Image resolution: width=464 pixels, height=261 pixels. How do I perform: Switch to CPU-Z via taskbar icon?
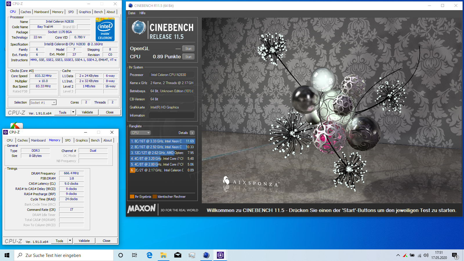(x=220, y=255)
